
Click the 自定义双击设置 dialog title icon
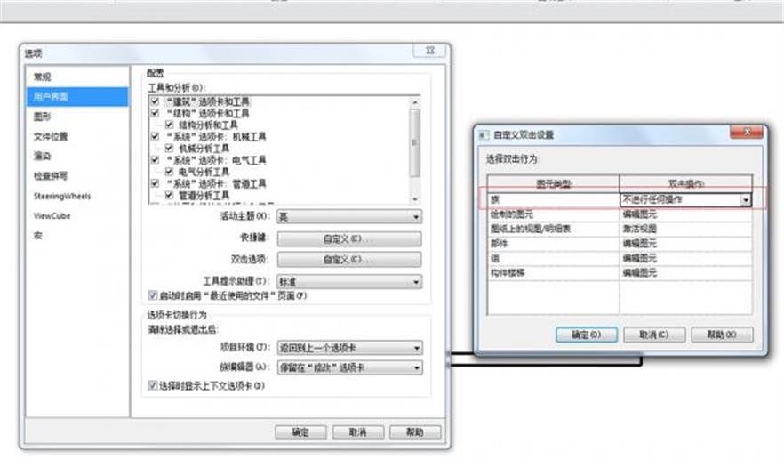[x=484, y=134]
